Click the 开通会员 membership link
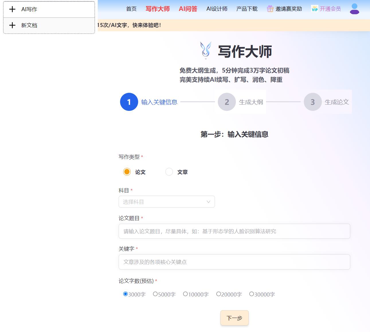370x332 pixels. click(x=330, y=9)
